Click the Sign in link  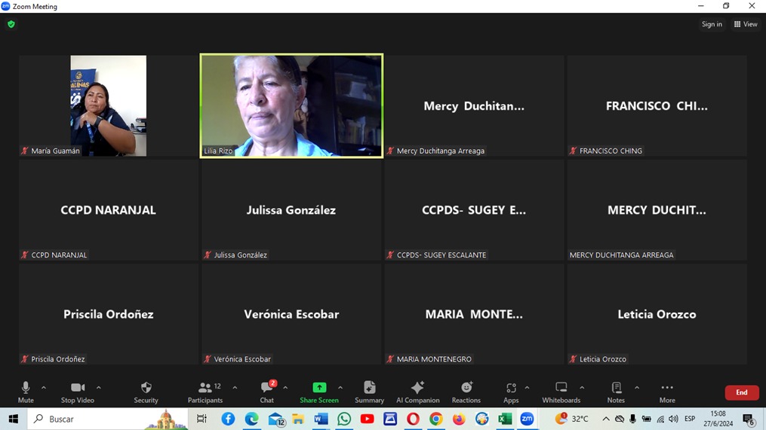[712, 24]
